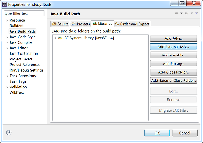
Task: Click the Projects tab folder icon
Action: click(x=73, y=24)
